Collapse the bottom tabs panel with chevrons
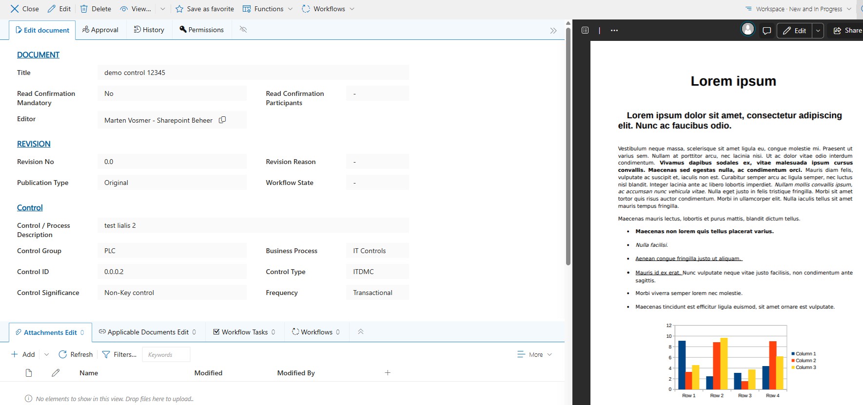 (x=361, y=332)
